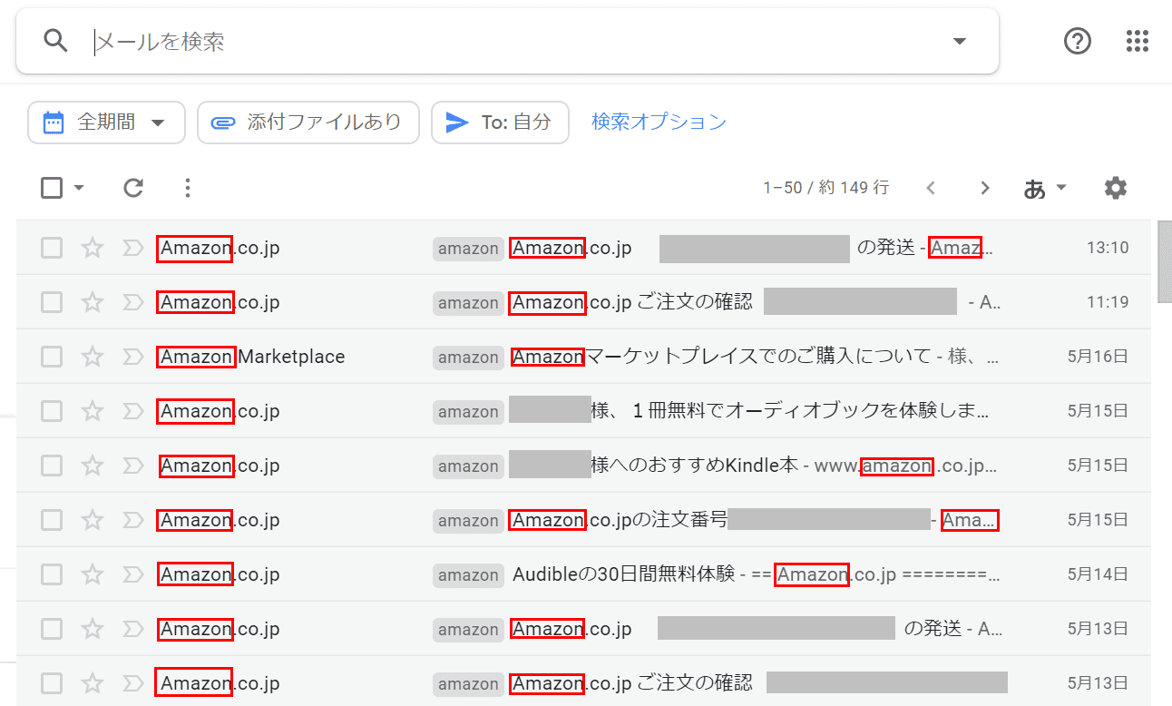
Task: Click the vertical scrollbar thumb
Action: 1165,260
